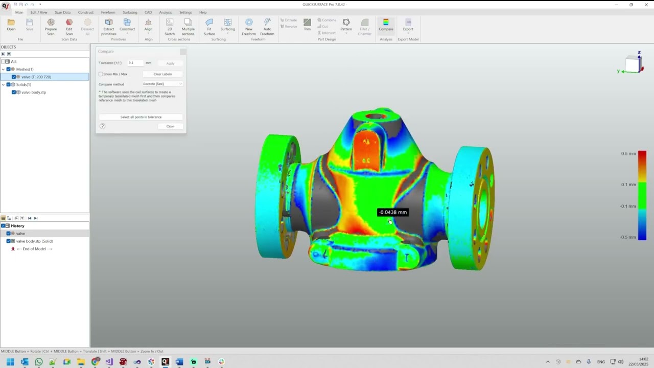Click the green band of the color scale
654x368 pixels.
[x=642, y=195]
